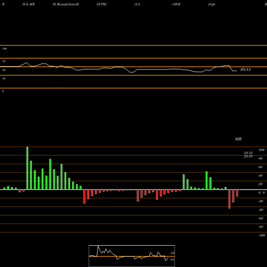Click the MR axis label 80
Viewport: 267px width, 267px height.
click(x=261, y=159)
